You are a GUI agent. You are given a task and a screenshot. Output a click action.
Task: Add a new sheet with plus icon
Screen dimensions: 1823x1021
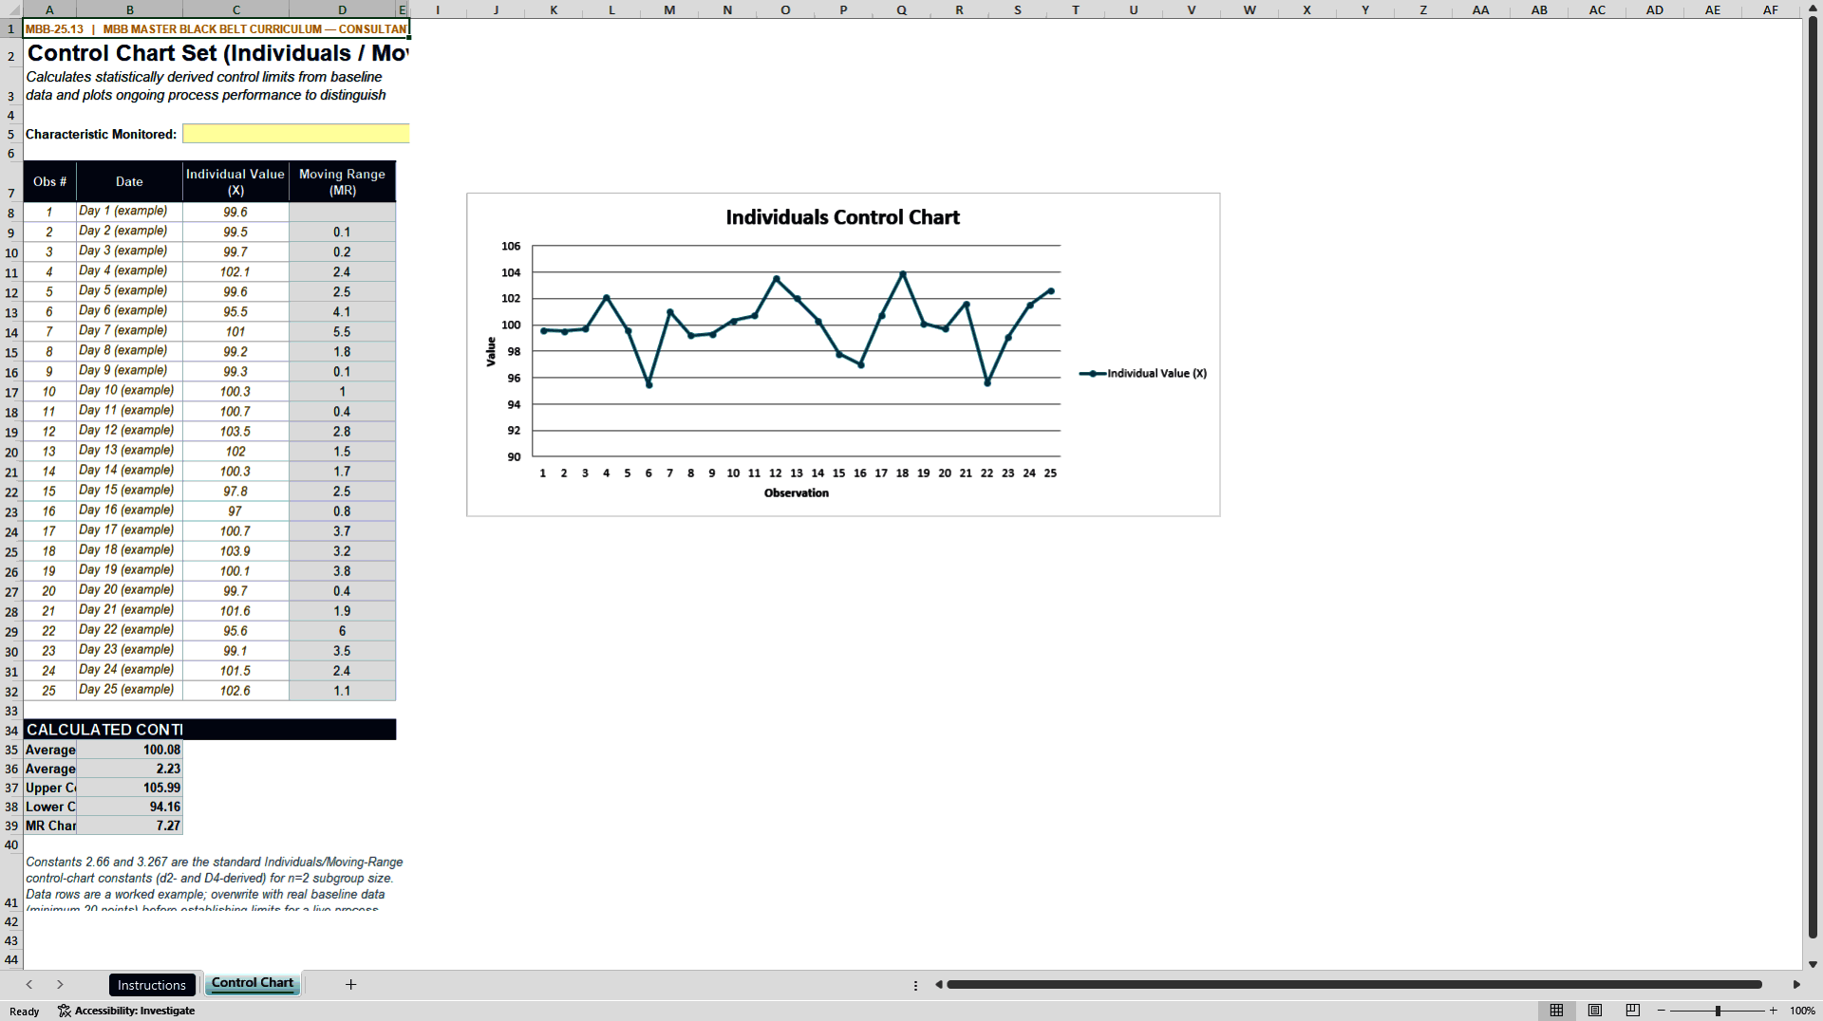click(x=350, y=985)
